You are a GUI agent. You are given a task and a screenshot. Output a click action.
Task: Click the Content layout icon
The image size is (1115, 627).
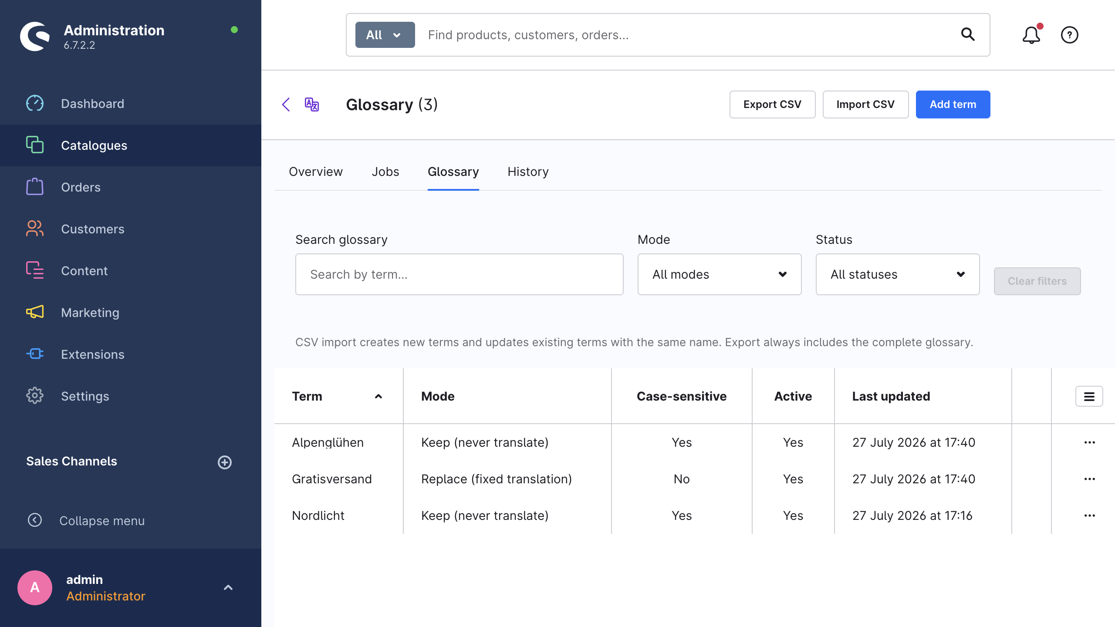pyautogui.click(x=35, y=270)
